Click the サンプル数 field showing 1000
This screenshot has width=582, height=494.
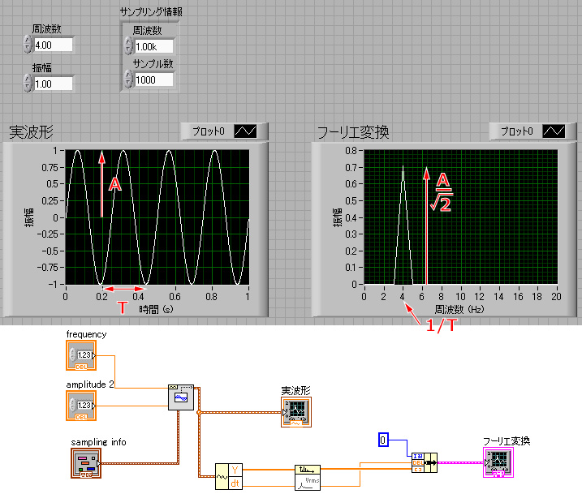tap(154, 79)
